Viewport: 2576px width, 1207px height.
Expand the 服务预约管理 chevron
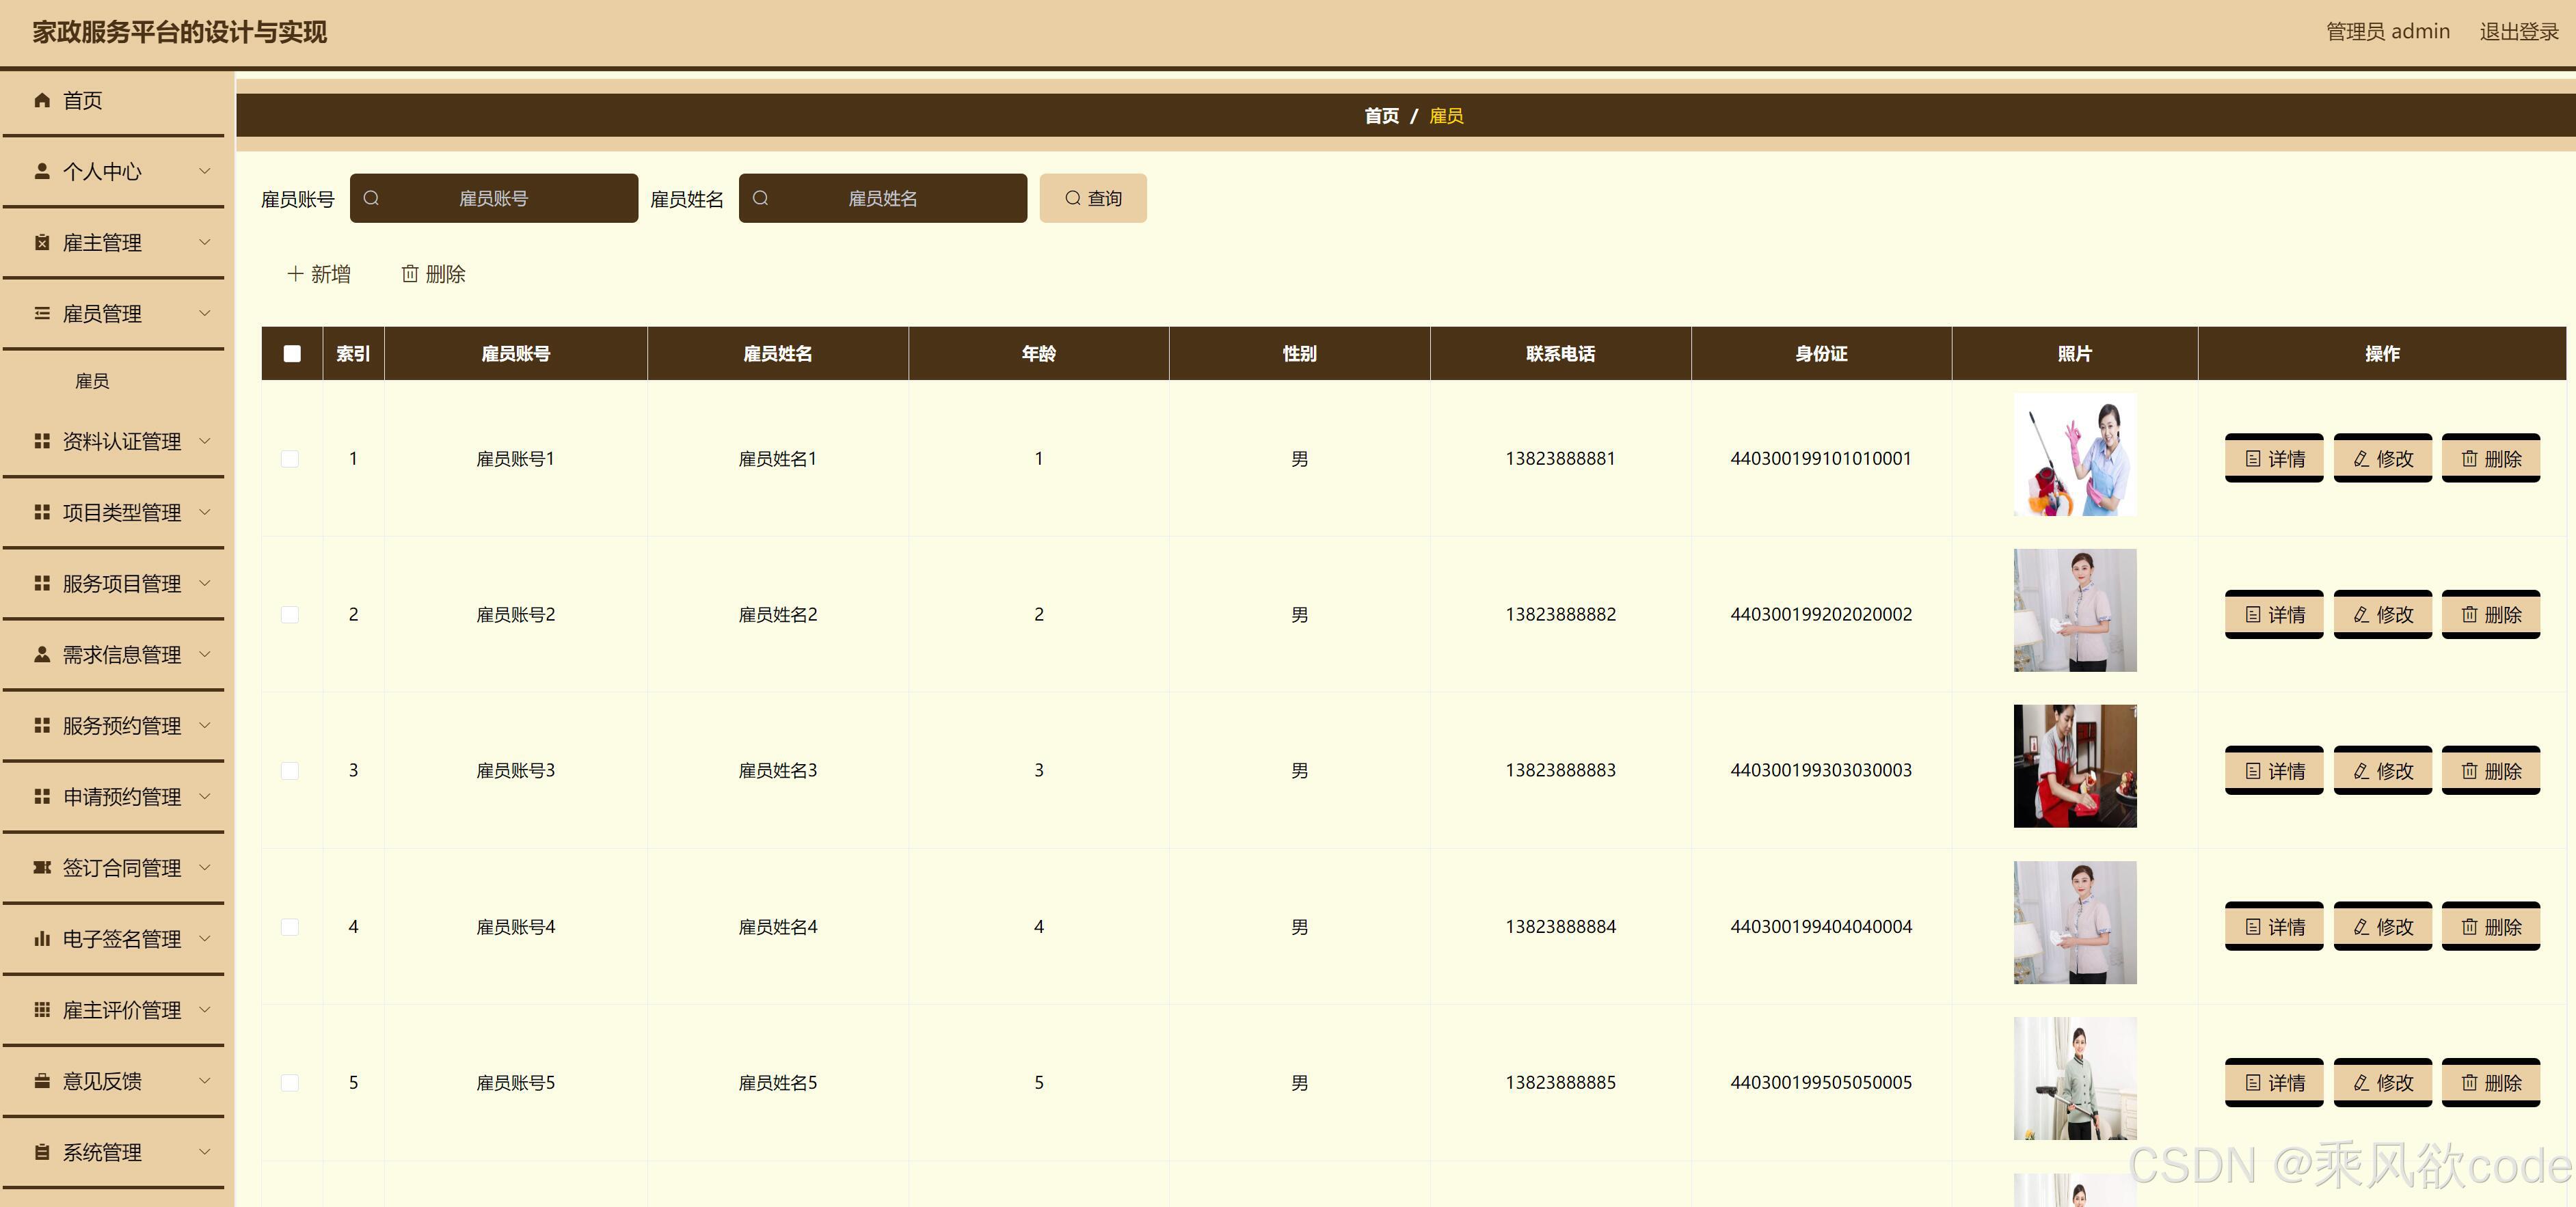(205, 725)
